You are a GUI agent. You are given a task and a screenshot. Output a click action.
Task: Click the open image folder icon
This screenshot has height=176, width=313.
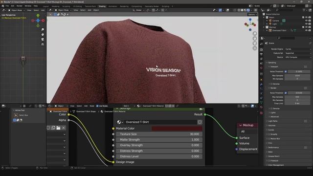pos(58,128)
